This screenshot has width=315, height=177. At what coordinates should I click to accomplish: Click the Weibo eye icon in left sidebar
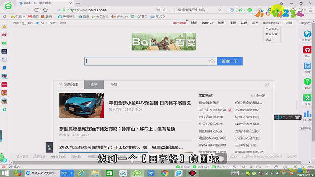pos(4,35)
